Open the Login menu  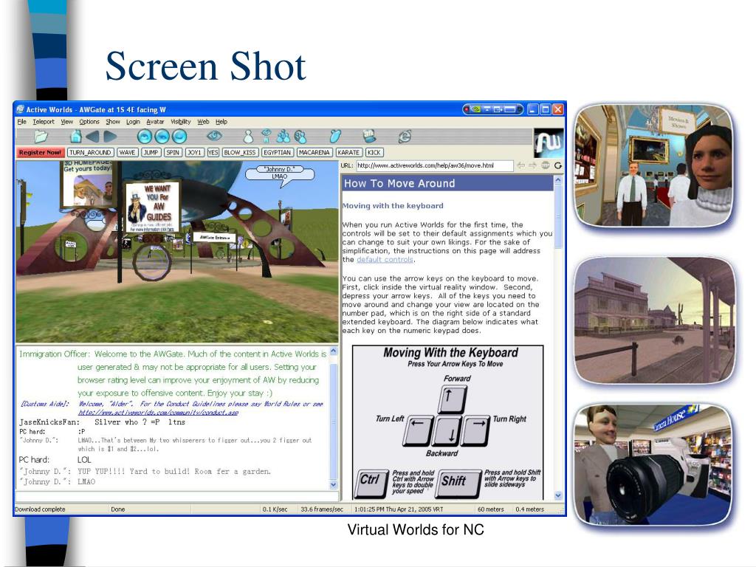point(133,122)
